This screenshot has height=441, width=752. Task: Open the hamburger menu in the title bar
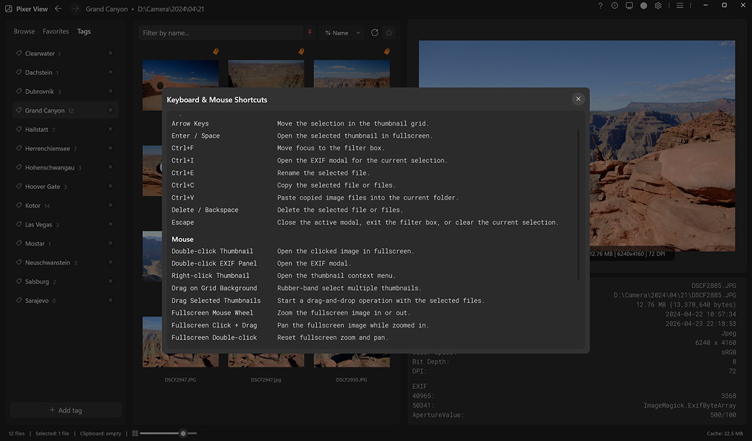pos(680,7)
